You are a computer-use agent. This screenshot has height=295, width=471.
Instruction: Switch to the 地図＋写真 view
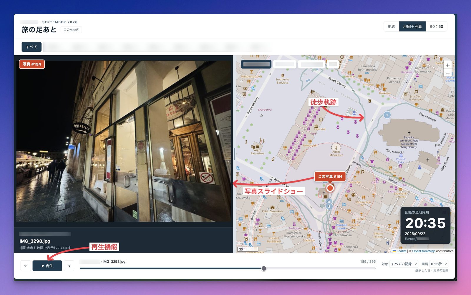click(412, 26)
